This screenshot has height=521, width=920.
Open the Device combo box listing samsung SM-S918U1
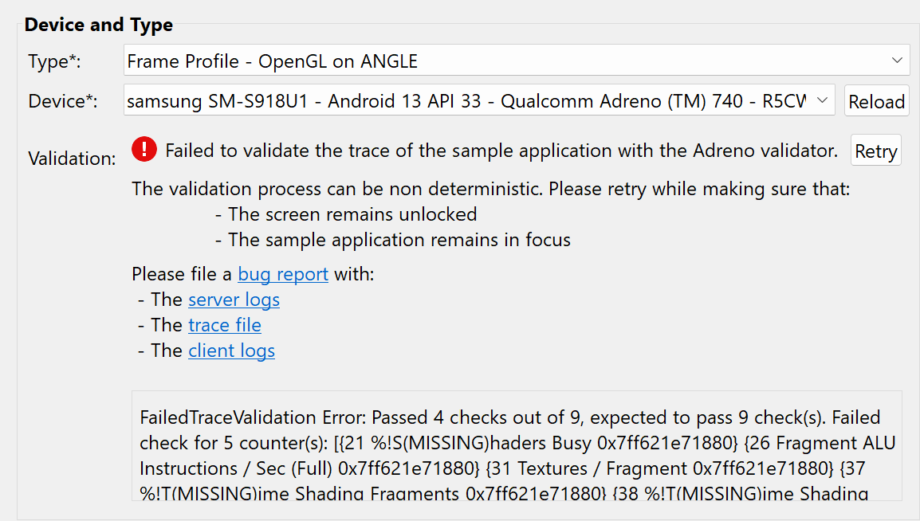coord(470,100)
